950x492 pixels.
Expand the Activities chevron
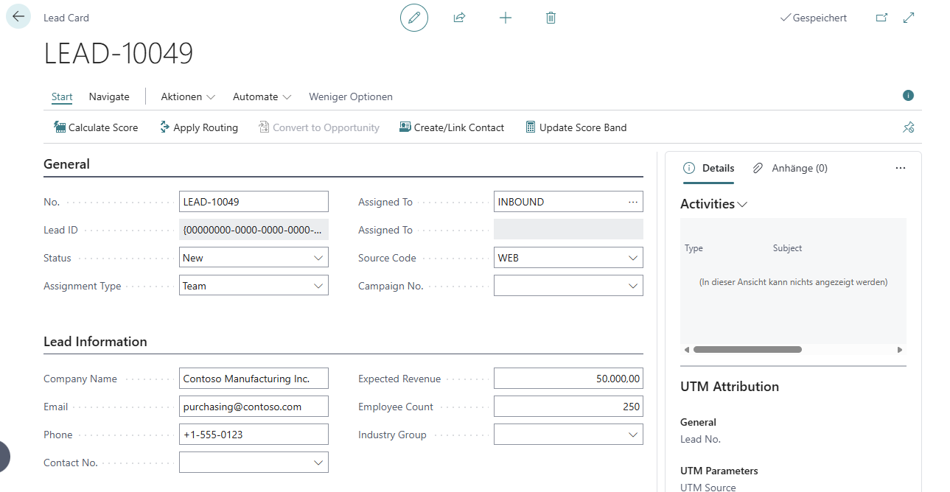742,205
